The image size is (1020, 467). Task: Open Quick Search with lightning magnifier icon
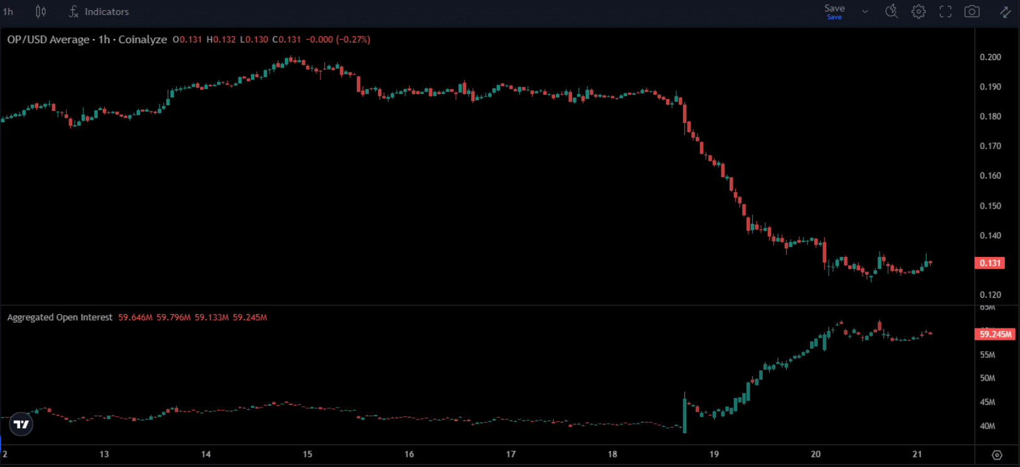point(891,11)
